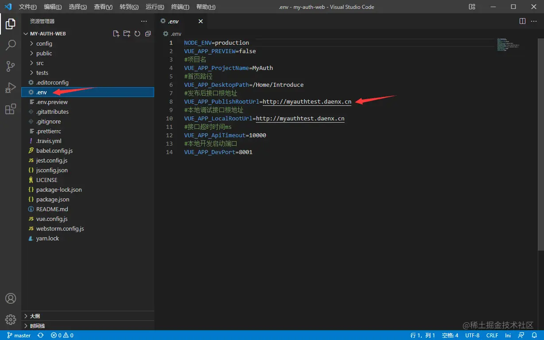Open jest.config.js in explorer
The width and height of the screenshot is (544, 340).
[x=88, y=160]
